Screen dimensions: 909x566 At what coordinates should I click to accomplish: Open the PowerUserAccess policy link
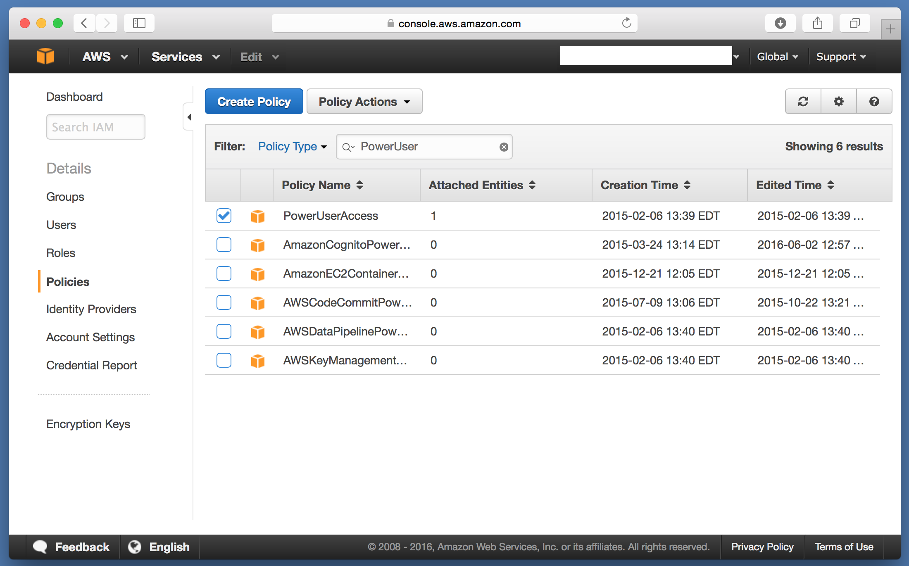click(x=331, y=216)
